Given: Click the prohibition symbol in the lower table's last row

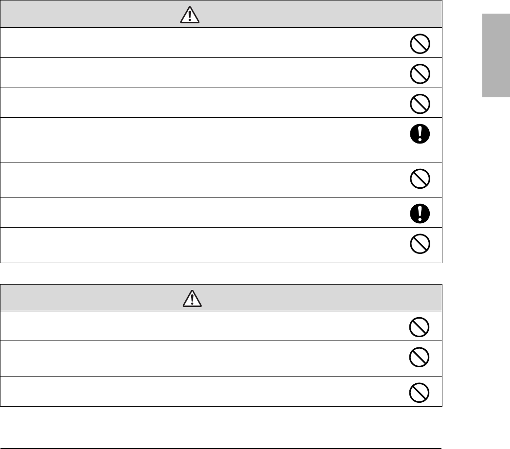Looking at the screenshot, I should tap(419, 393).
